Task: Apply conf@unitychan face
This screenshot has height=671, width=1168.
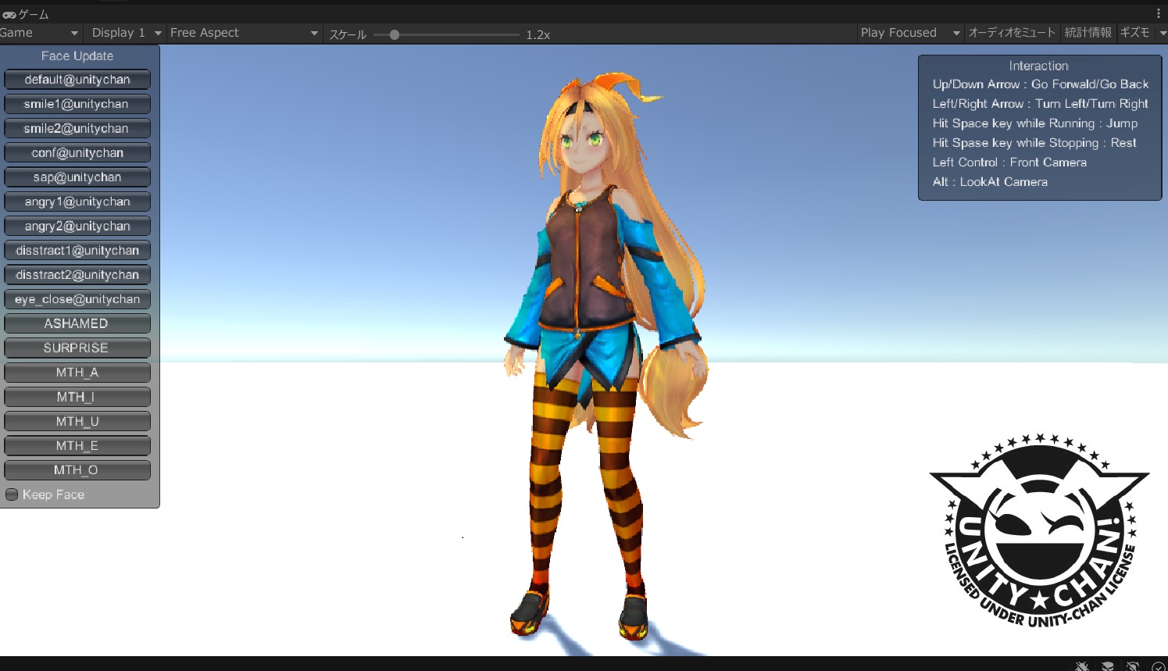Action: (x=77, y=153)
